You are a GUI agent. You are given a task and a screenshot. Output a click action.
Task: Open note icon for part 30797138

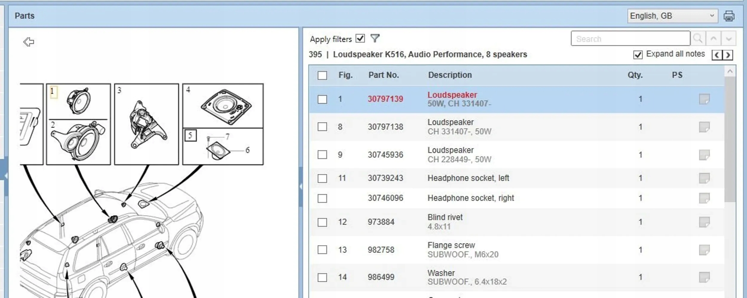[704, 127]
